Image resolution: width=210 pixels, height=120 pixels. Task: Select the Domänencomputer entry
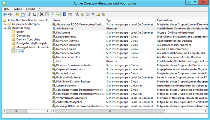[68, 53]
